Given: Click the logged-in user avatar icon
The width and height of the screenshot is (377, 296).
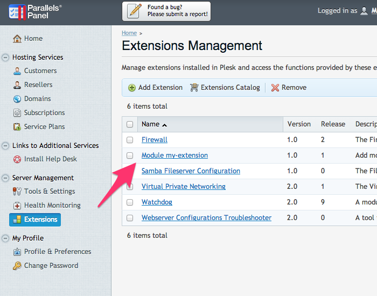Looking at the screenshot, I should point(364,11).
